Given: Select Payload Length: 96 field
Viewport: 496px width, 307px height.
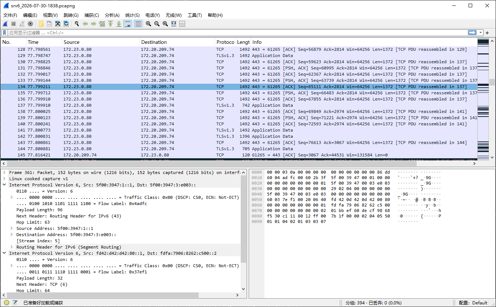Looking at the screenshot, I should click(x=40, y=209).
